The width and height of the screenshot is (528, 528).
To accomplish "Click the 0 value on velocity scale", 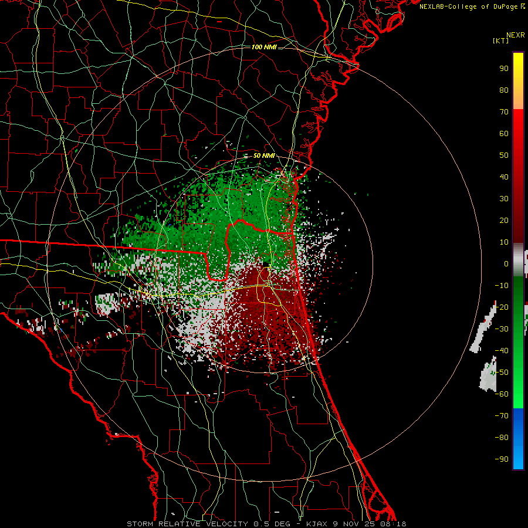I will click(x=506, y=264).
